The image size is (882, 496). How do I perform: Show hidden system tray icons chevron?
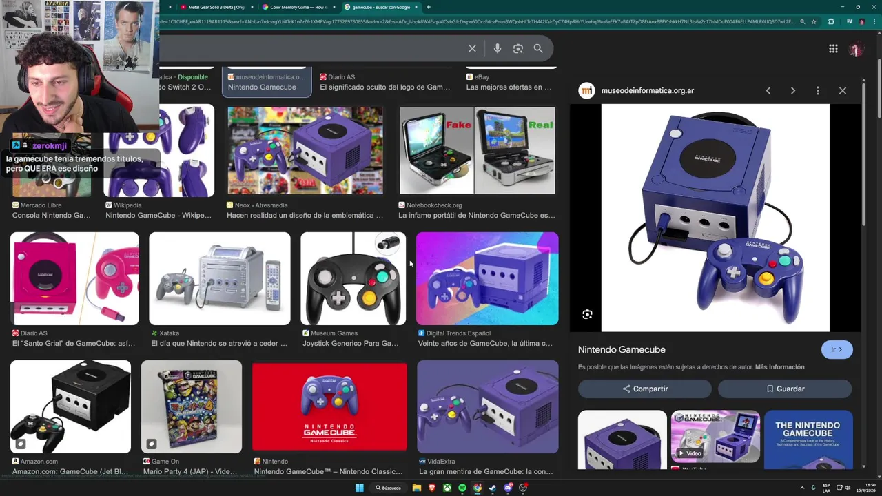point(802,488)
